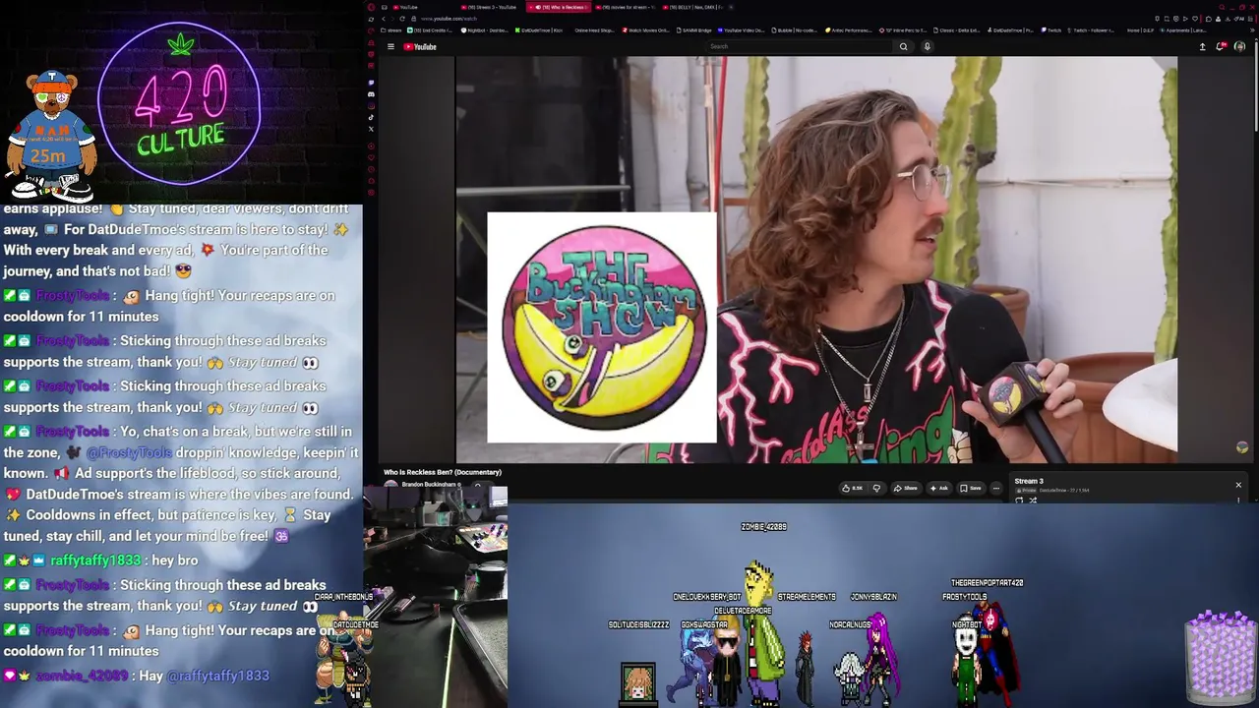Focus the YouTube search field
Viewport: 1259px width, 708px height.
pyautogui.click(x=800, y=46)
